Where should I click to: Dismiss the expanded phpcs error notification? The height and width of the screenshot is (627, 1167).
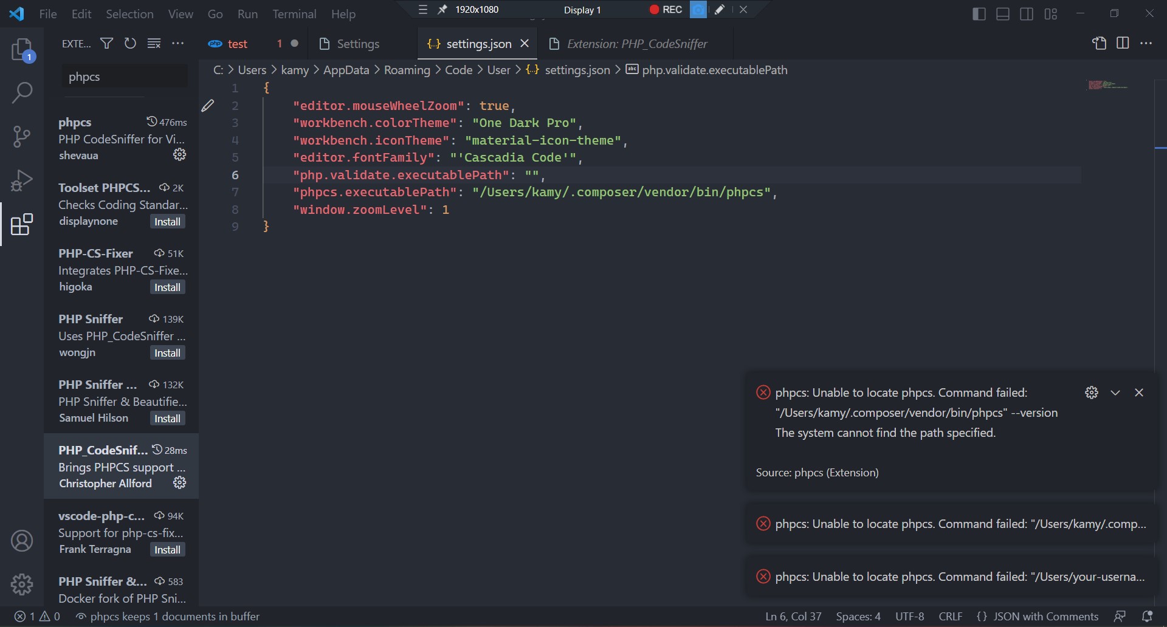(x=1139, y=392)
